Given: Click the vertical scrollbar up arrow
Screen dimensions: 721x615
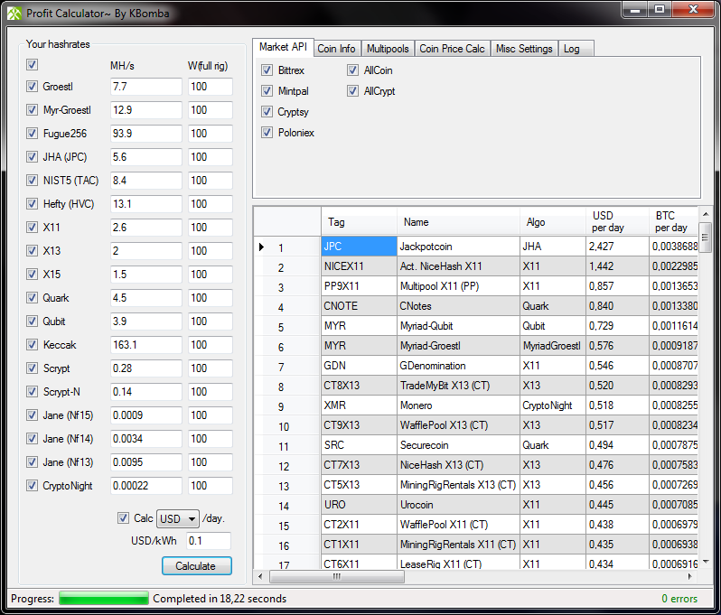Looking at the screenshot, I should pyautogui.click(x=706, y=214).
